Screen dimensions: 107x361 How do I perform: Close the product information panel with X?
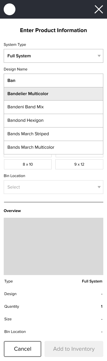[x=99, y=9]
